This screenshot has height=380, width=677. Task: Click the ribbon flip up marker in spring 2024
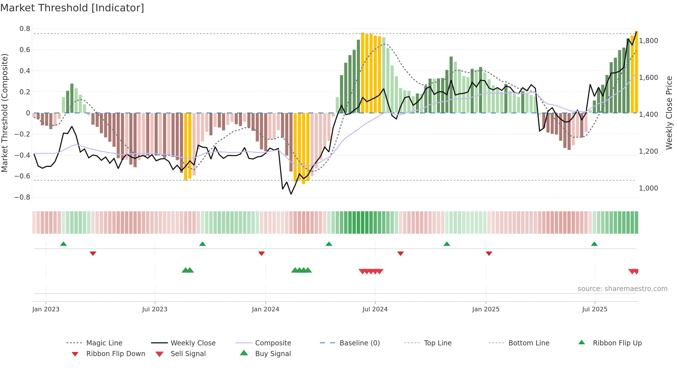coord(329,244)
